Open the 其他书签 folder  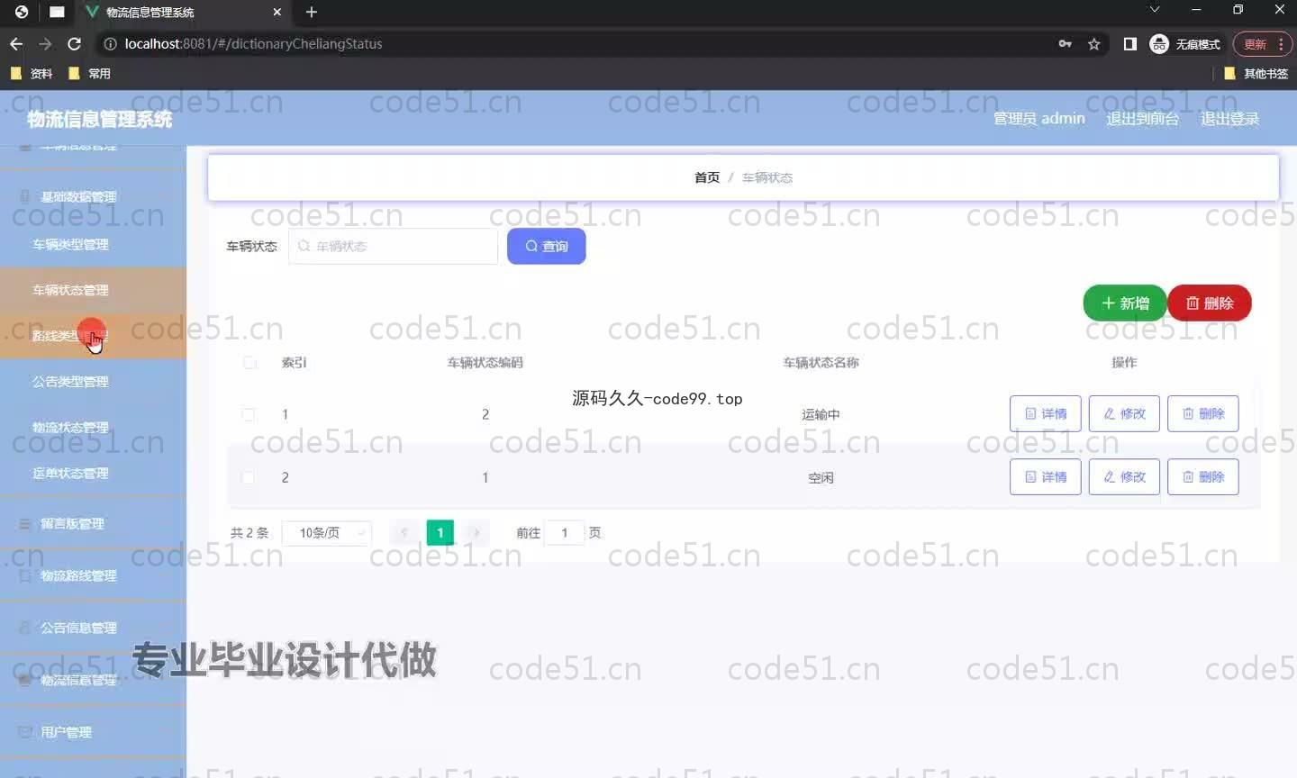click(1256, 74)
